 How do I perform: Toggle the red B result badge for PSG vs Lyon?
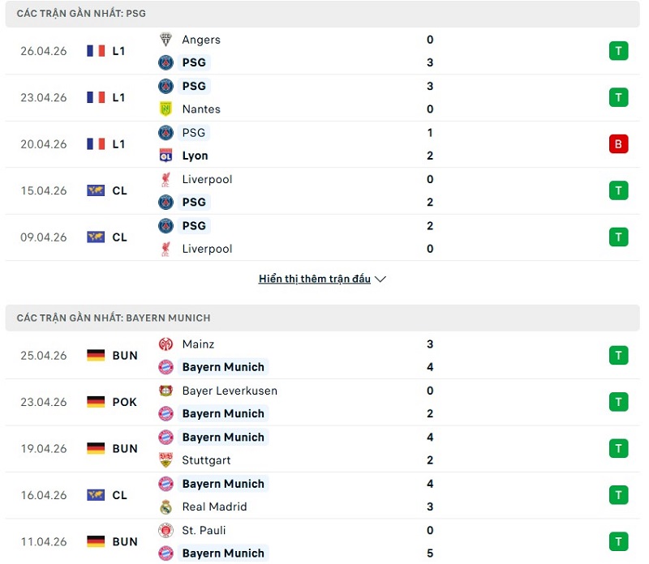pyautogui.click(x=618, y=144)
